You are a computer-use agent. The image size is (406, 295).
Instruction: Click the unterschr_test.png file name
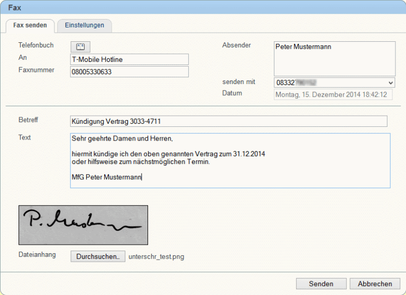tap(156, 257)
